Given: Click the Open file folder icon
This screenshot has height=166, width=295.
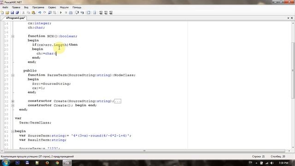Looking at the screenshot, I should click(x=7, y=12).
